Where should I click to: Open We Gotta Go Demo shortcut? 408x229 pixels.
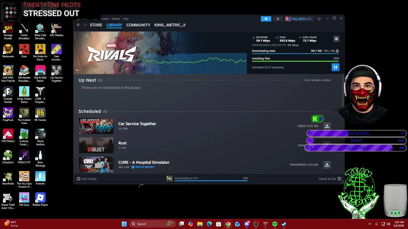[40, 53]
